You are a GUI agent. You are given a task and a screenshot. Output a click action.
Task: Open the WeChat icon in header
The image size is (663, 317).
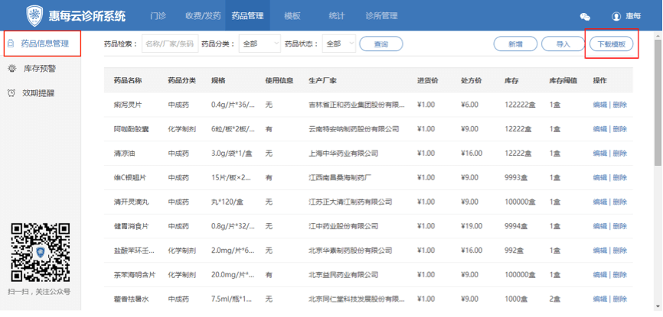(585, 17)
